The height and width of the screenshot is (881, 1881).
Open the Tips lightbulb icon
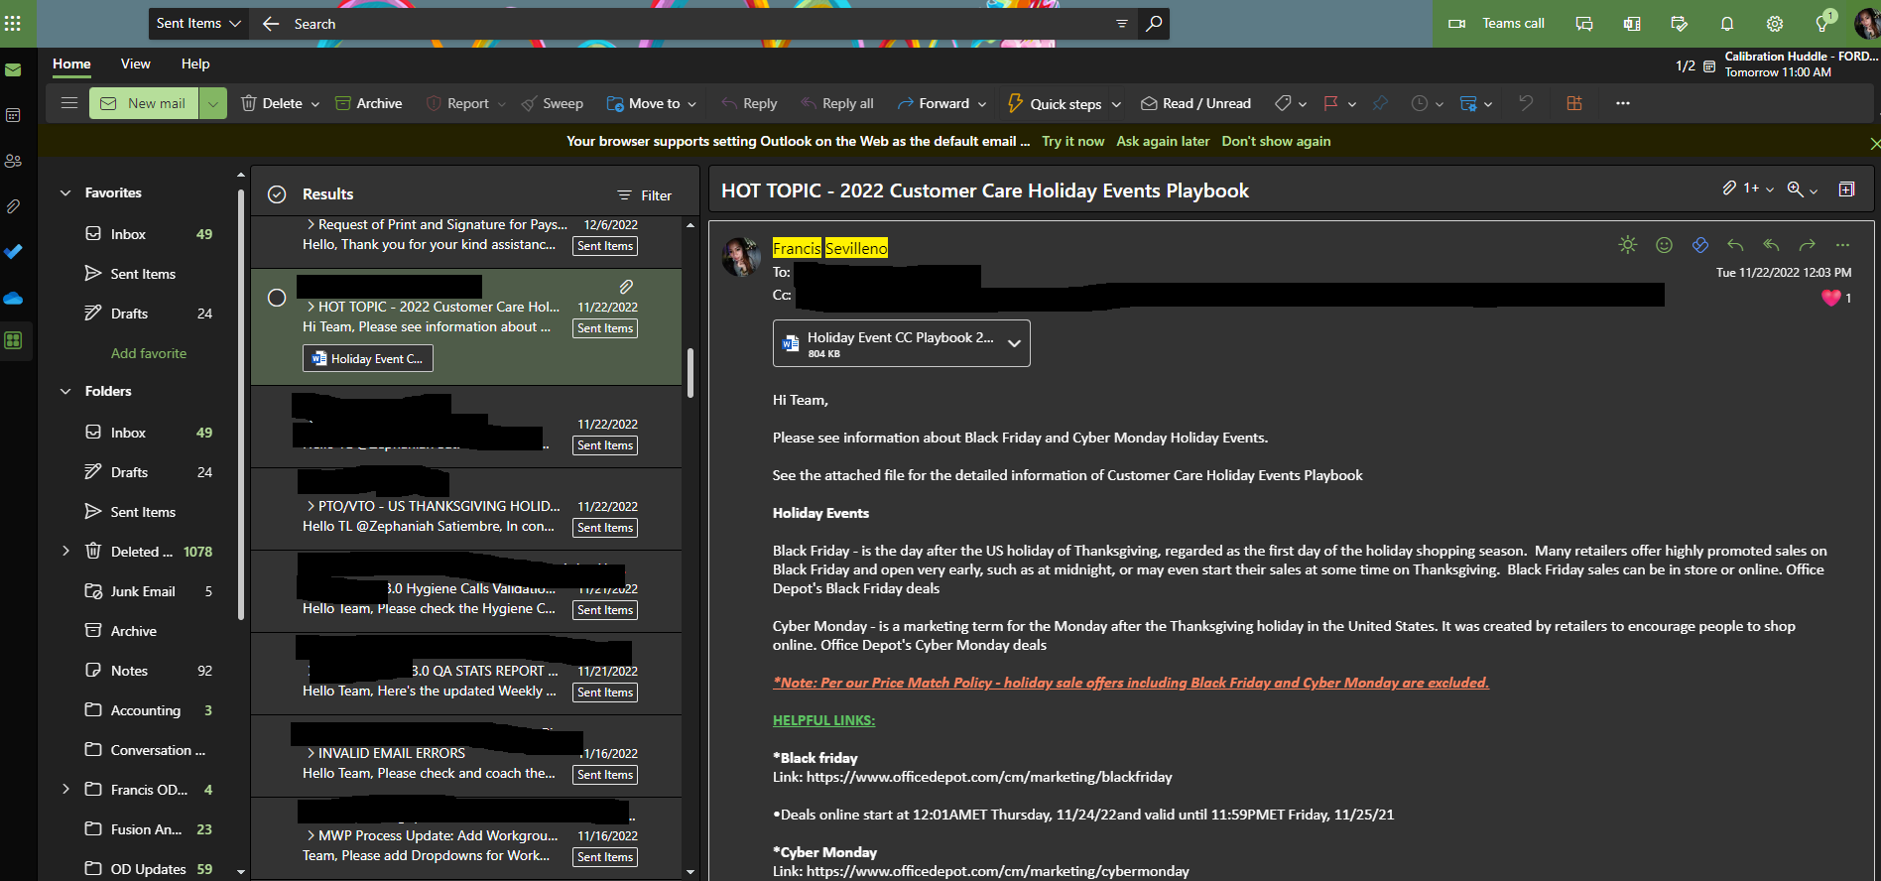point(1822,24)
